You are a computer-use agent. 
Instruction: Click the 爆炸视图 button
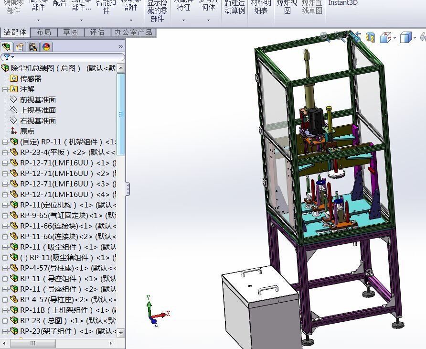pos(287,7)
